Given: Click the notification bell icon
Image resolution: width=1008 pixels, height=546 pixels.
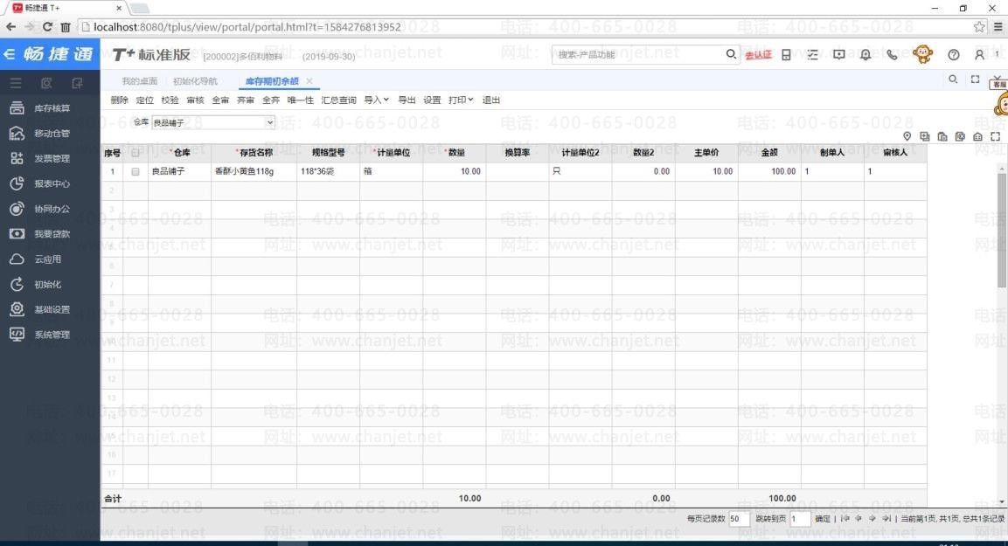Looking at the screenshot, I should pos(865,55).
